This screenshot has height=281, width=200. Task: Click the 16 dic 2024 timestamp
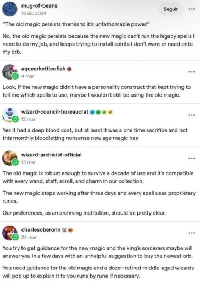[34, 13]
